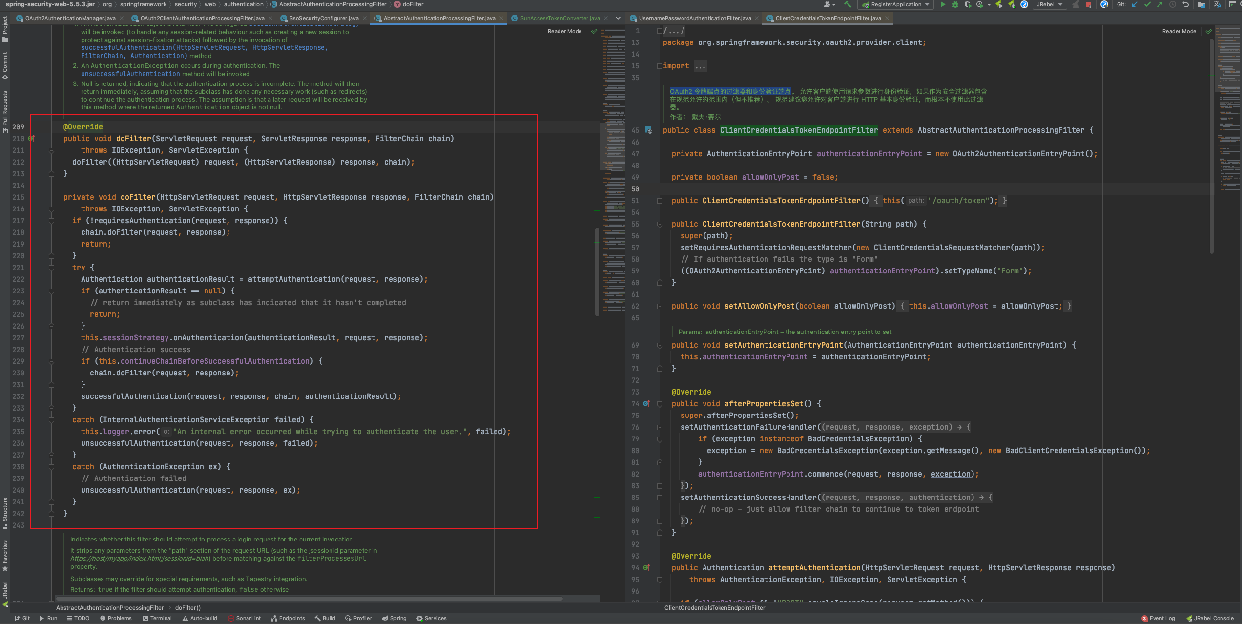Toggle the Pull Requests tool window
The image size is (1242, 624).
click(5, 112)
